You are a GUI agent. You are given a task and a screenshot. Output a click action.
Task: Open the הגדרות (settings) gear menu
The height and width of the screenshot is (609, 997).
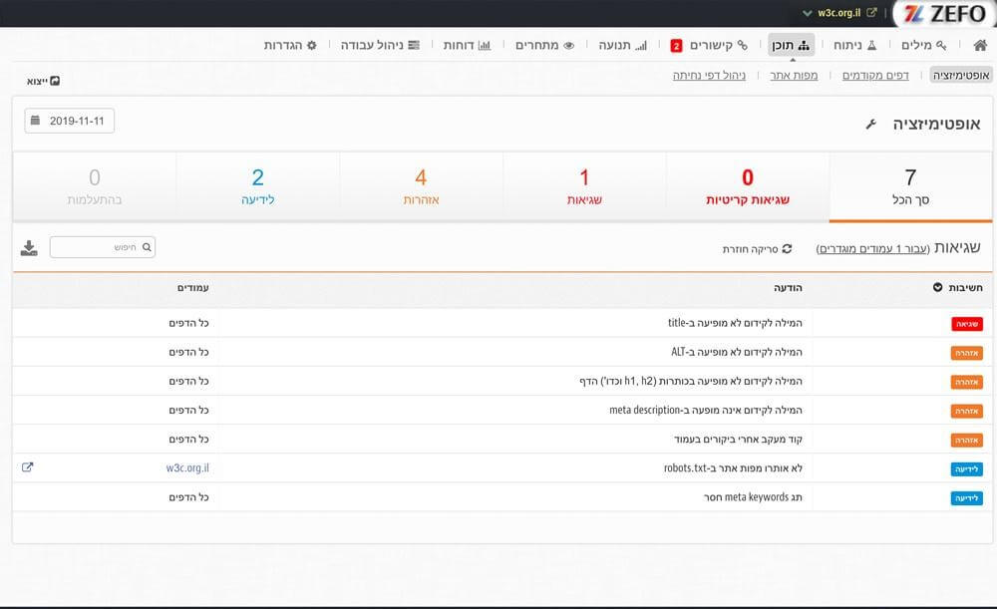[x=290, y=45]
